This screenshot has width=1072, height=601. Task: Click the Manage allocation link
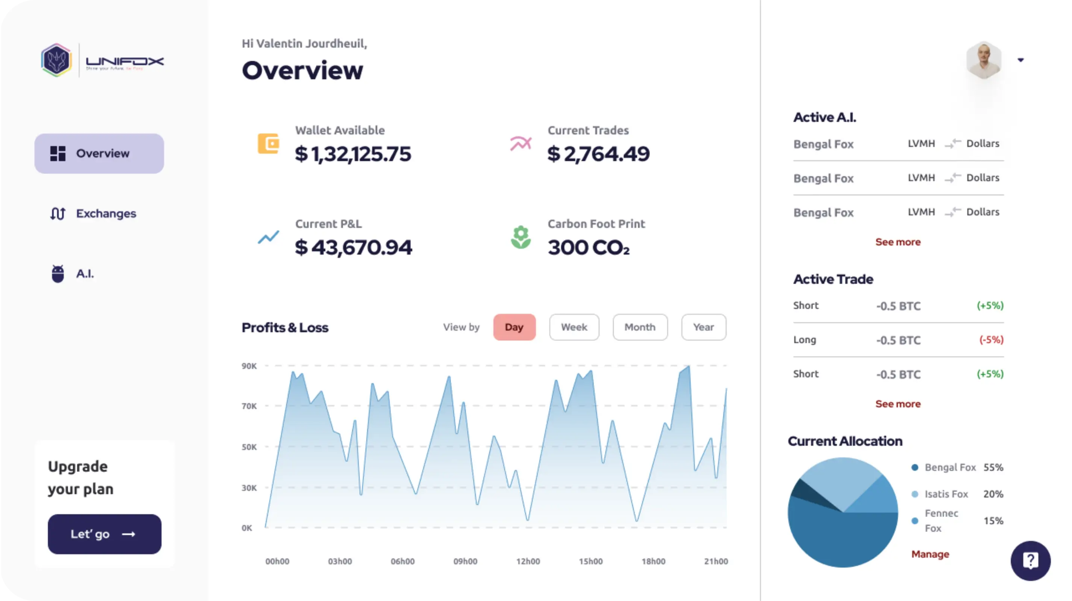click(x=930, y=554)
